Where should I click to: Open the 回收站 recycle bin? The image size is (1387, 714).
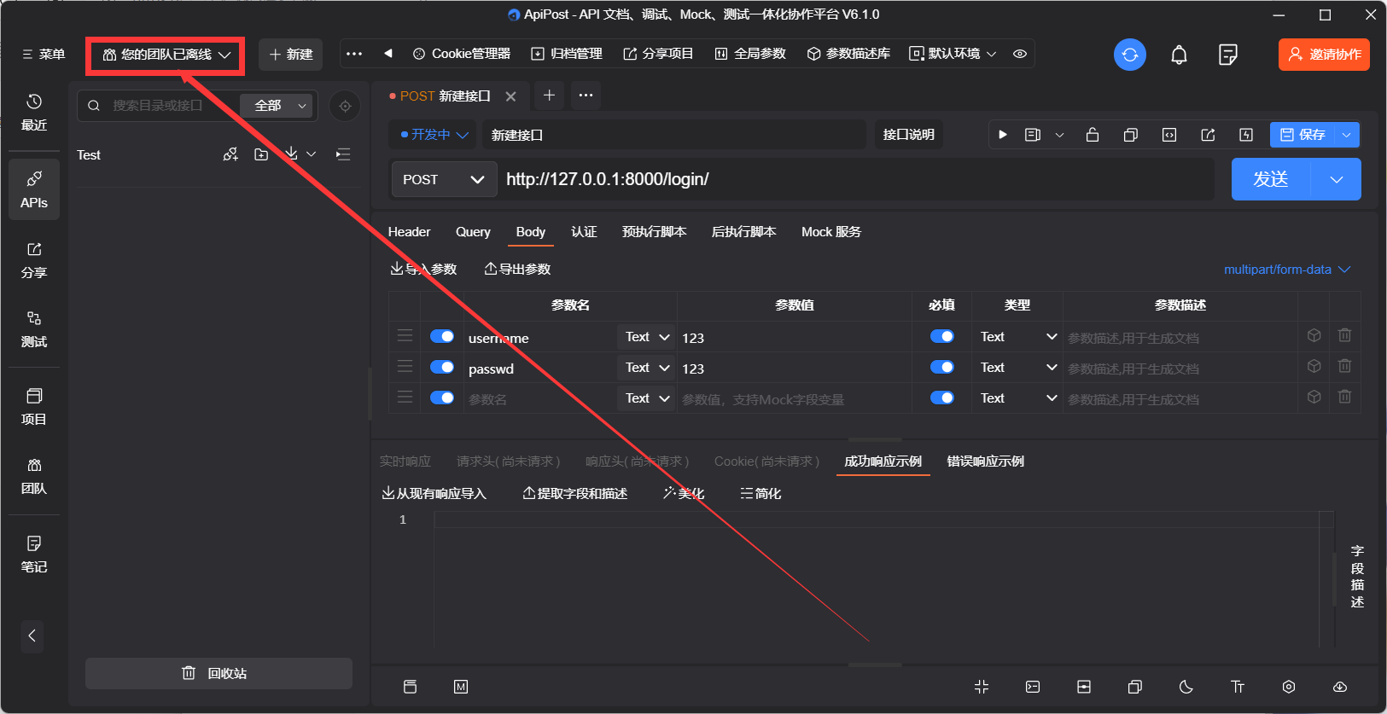(219, 673)
